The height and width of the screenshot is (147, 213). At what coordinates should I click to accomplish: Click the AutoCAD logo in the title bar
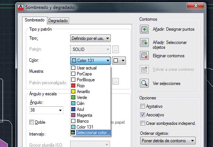21,7
